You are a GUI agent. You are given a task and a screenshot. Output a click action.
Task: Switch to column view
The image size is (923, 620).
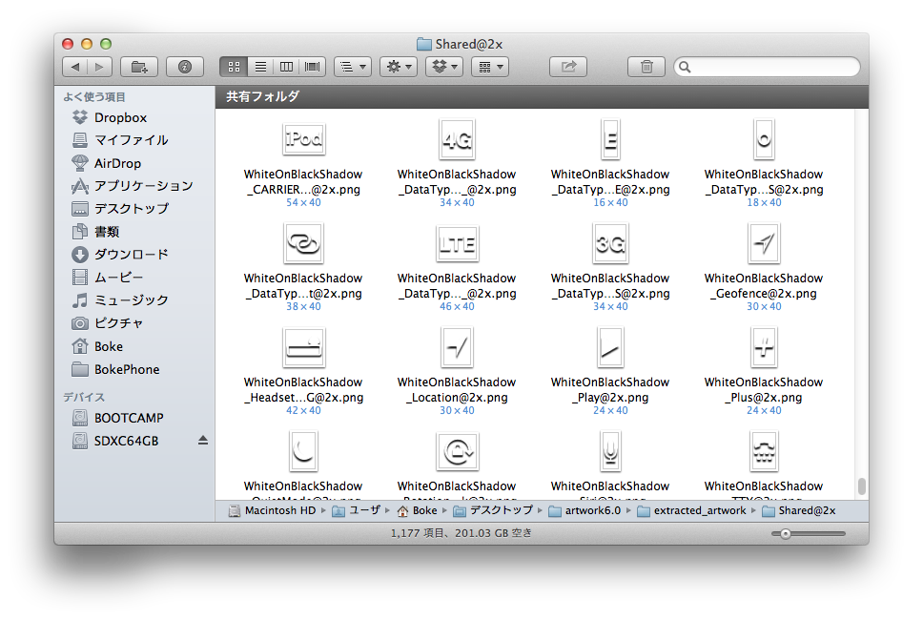click(286, 67)
